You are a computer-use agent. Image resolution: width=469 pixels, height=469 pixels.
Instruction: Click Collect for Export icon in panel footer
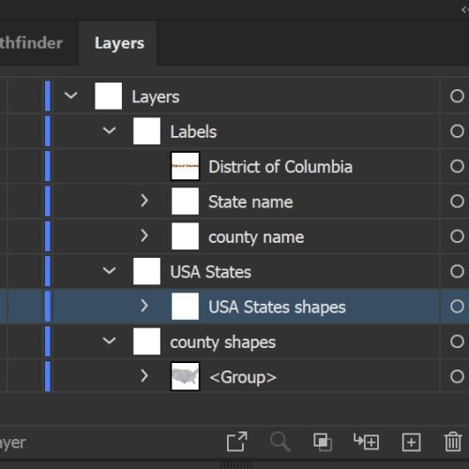click(x=236, y=442)
